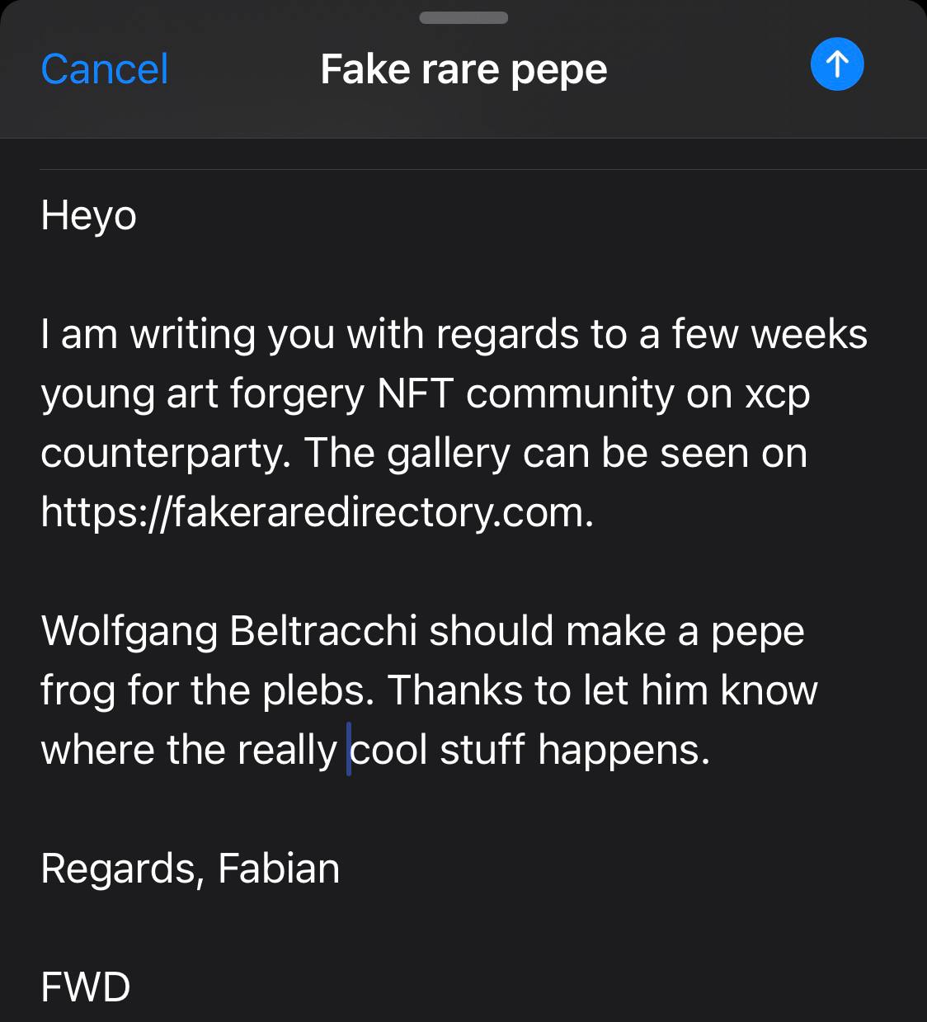Viewport: 927px width, 1022px height.
Task: Place cursor at the word "happens."
Action: pos(624,751)
